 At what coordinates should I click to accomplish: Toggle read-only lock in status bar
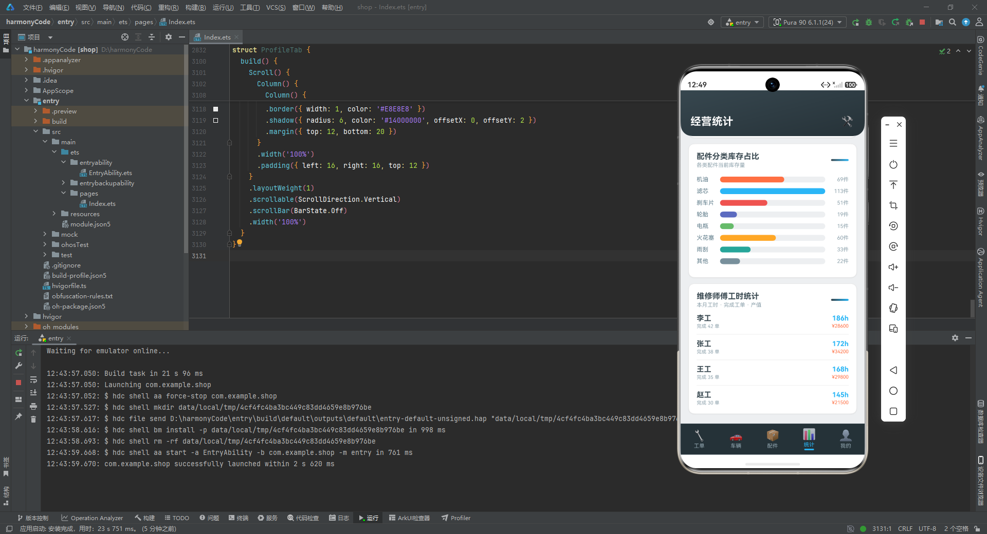click(x=976, y=528)
